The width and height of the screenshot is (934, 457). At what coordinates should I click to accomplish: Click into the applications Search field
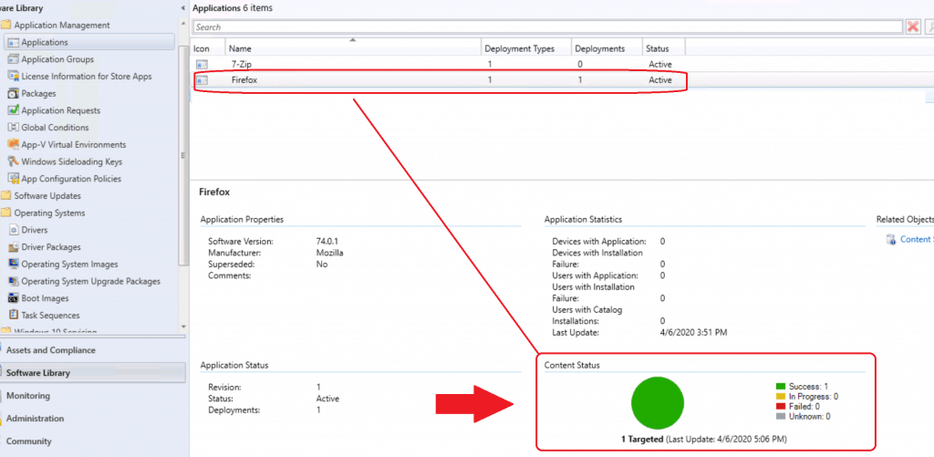[547, 27]
